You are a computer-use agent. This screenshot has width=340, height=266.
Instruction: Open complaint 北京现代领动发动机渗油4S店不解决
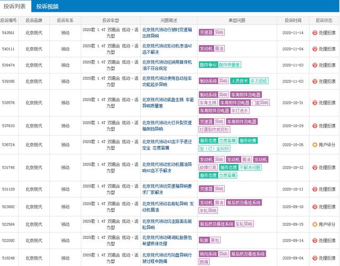(167, 49)
